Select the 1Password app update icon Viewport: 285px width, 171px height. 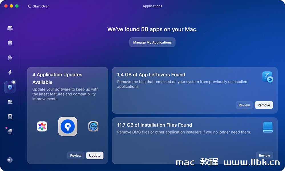tap(68, 126)
